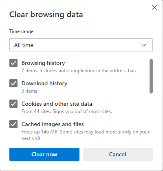Click the Time range label
Screen dimensions: 163x171
click(21, 31)
